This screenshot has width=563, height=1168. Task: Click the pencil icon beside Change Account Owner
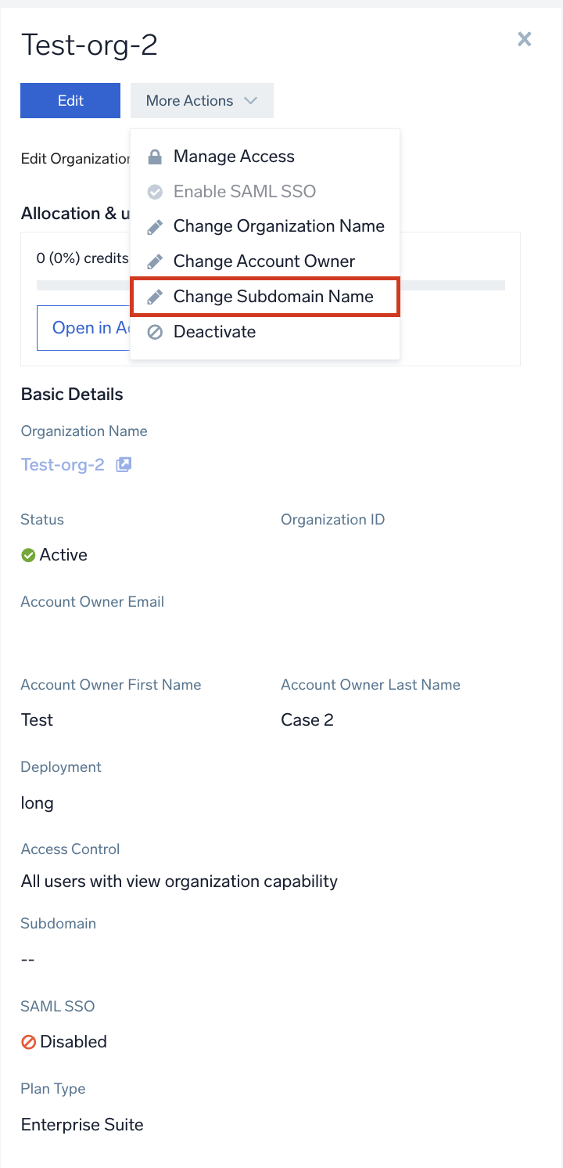pyautogui.click(x=155, y=261)
